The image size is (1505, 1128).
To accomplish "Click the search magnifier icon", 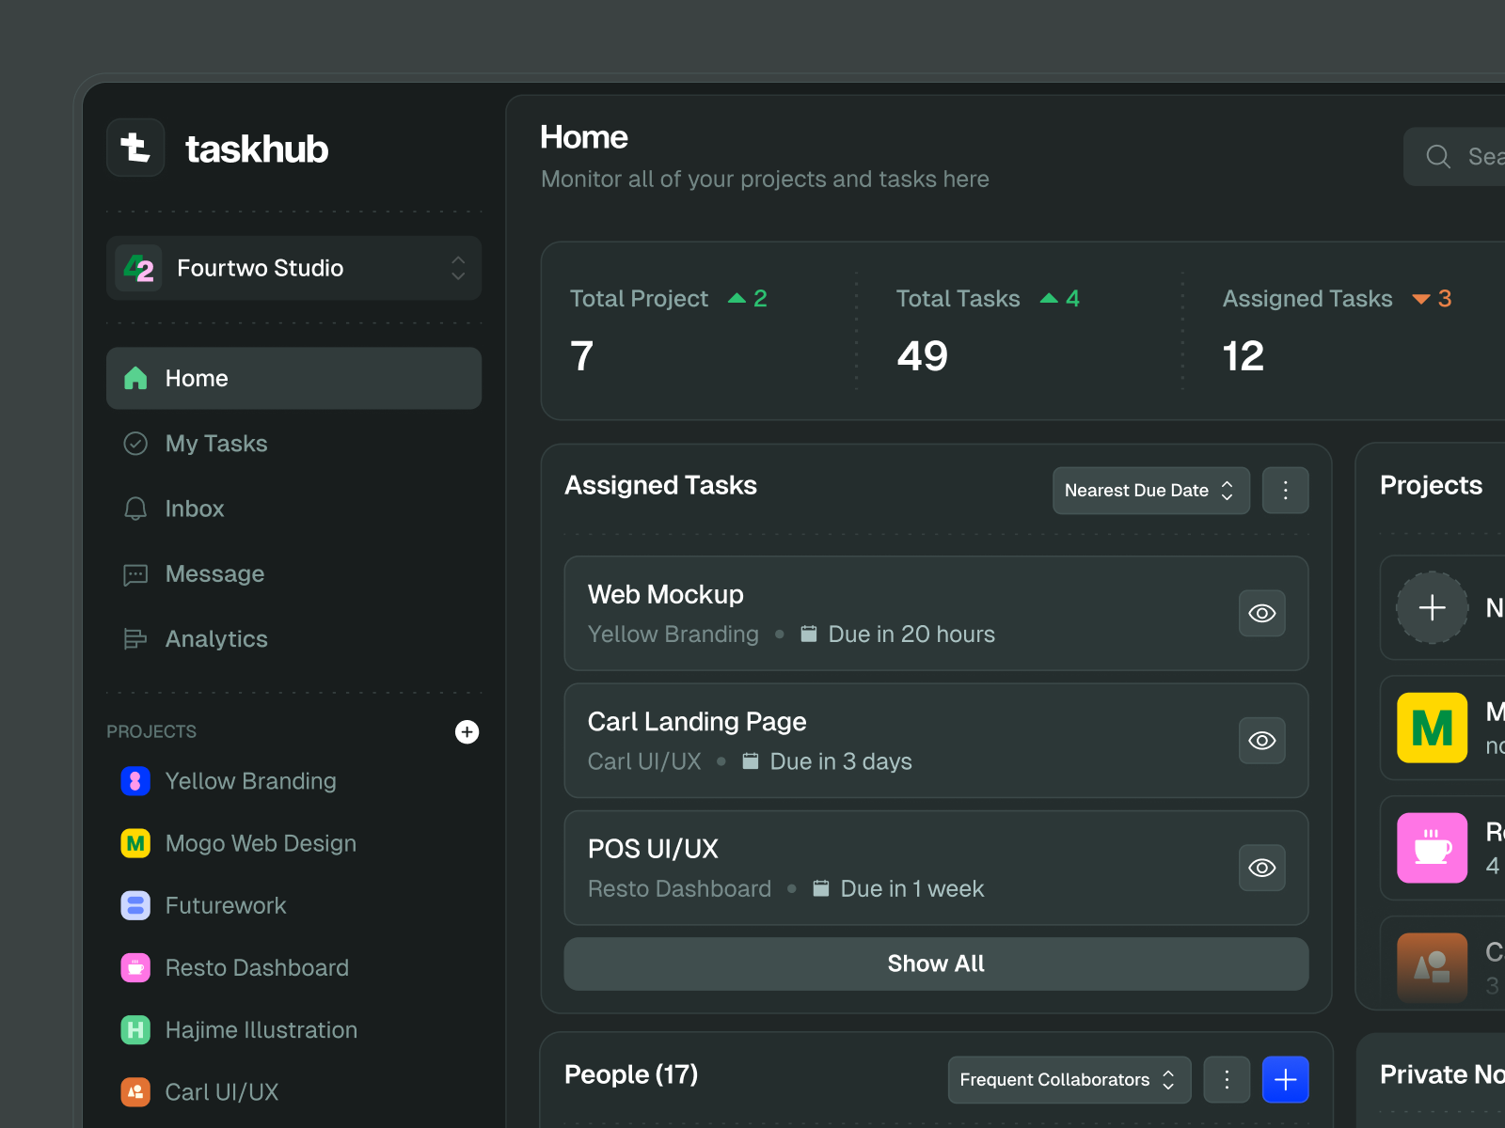I will coord(1437,157).
